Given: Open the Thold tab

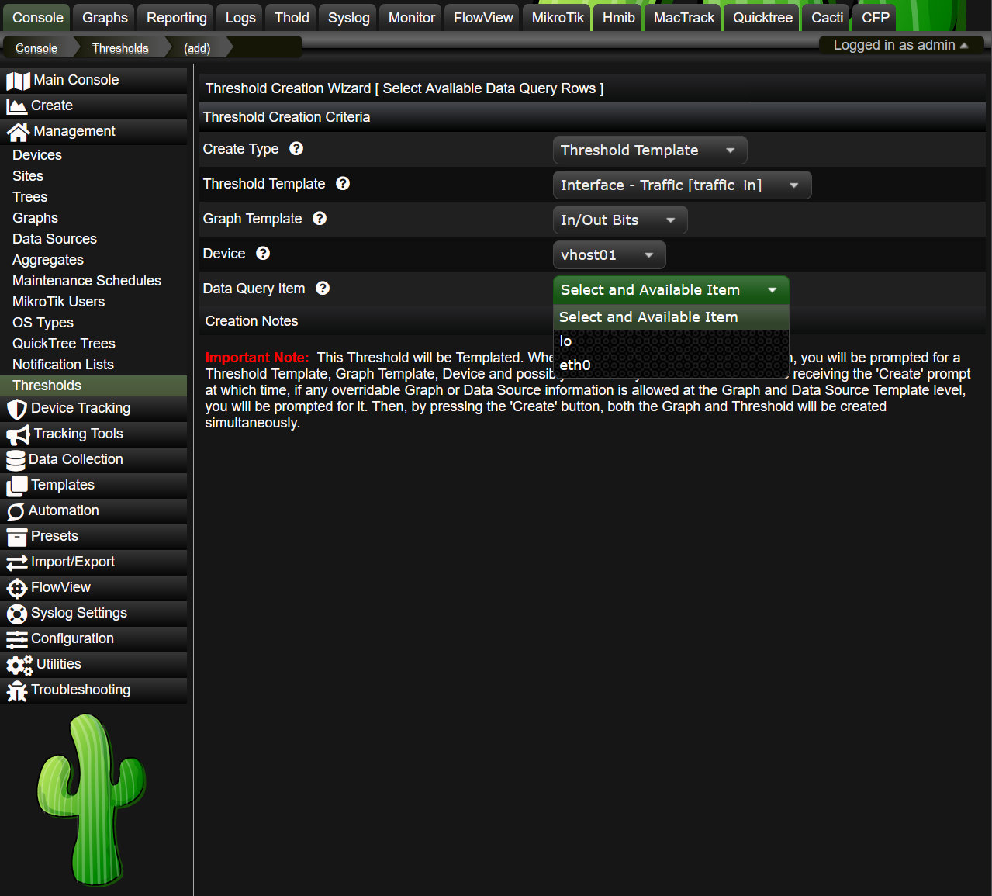Looking at the screenshot, I should [x=292, y=18].
